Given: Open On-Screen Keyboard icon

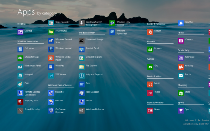Looking at the screenshot, I should point(51,111).
